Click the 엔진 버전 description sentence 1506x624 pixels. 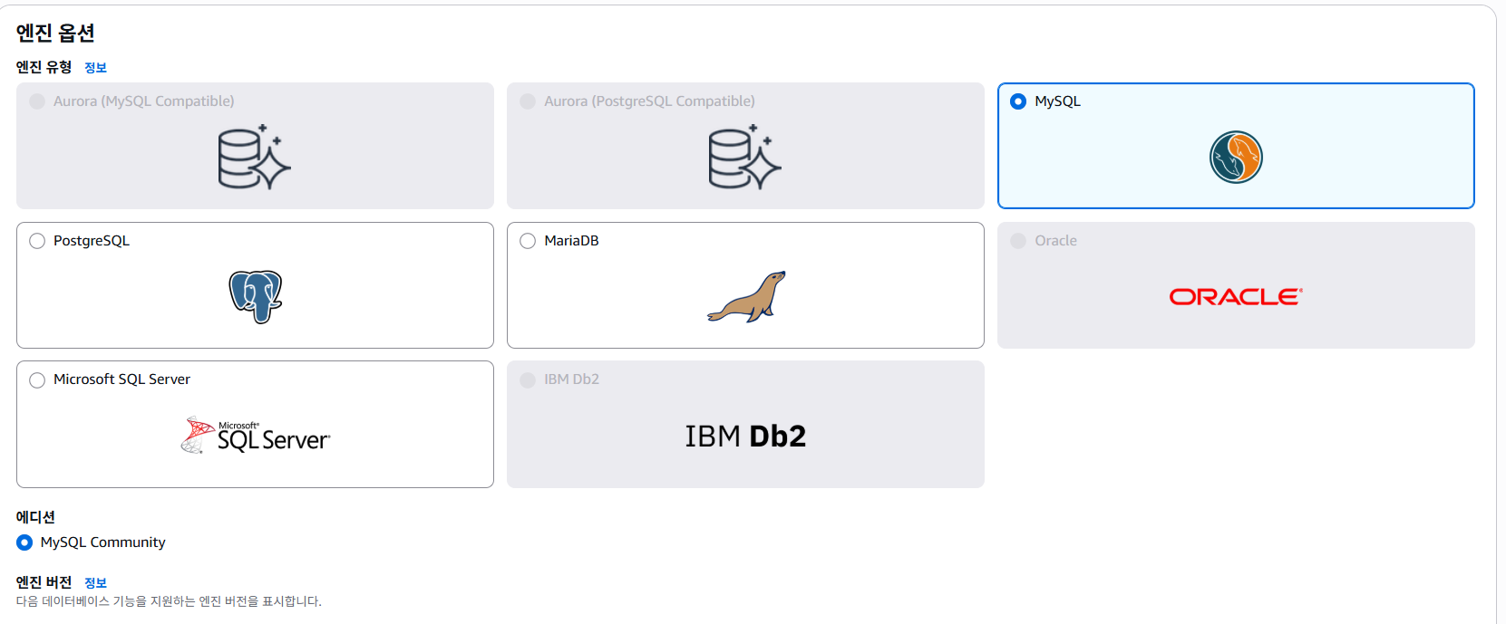point(169,601)
